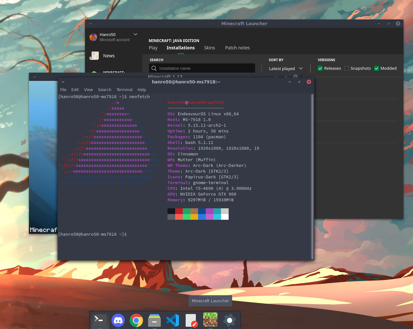Expand the Latest played sort dropdown
Screen dimensions: 413x329
click(x=286, y=68)
